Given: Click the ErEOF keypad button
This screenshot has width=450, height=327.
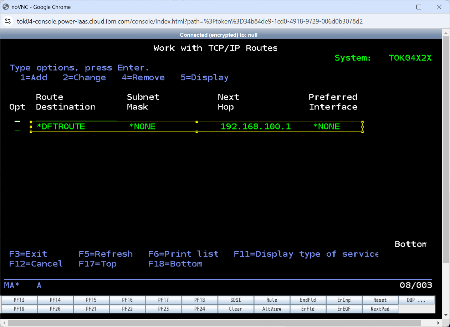Looking at the screenshot, I should click(344, 309).
